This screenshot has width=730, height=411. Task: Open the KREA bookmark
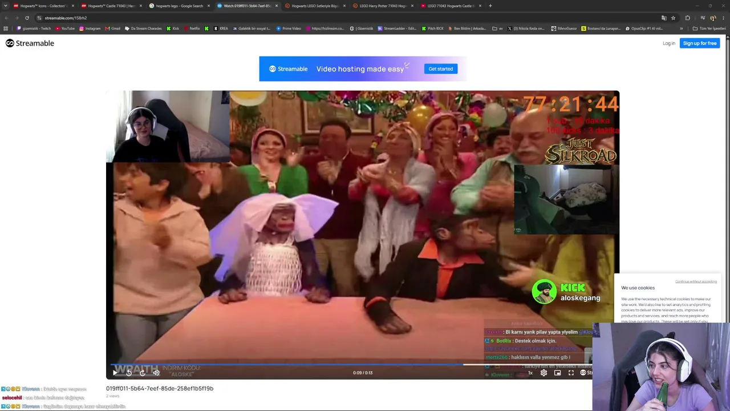[x=221, y=29]
